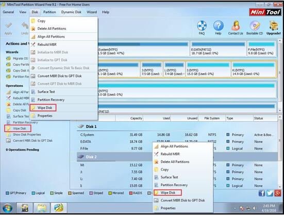
Task: Click the Apply checkmark toolbar button
Action: coord(8,28)
